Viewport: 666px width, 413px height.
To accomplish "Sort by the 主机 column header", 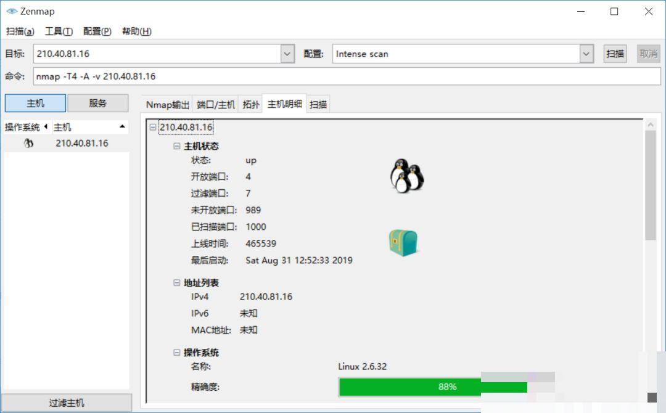I will (90, 127).
